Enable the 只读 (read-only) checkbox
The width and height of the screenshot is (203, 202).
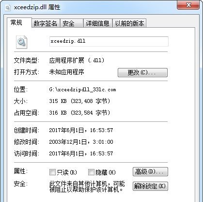pyautogui.click(x=52, y=172)
